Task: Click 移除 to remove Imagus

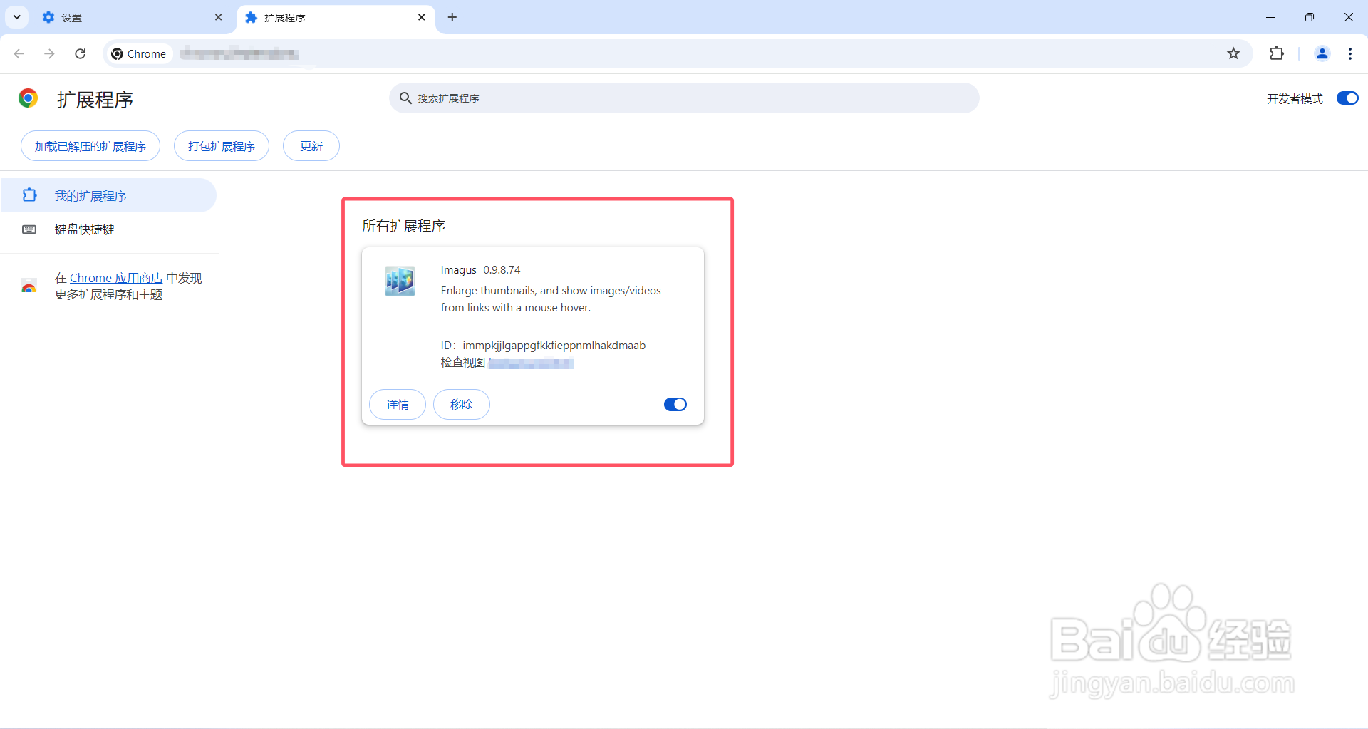Action: [462, 404]
